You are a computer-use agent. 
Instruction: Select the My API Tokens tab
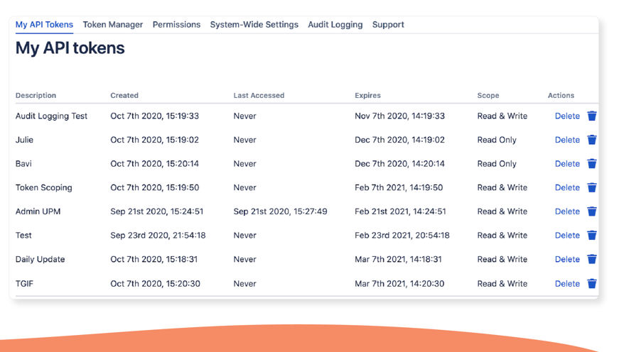point(44,25)
